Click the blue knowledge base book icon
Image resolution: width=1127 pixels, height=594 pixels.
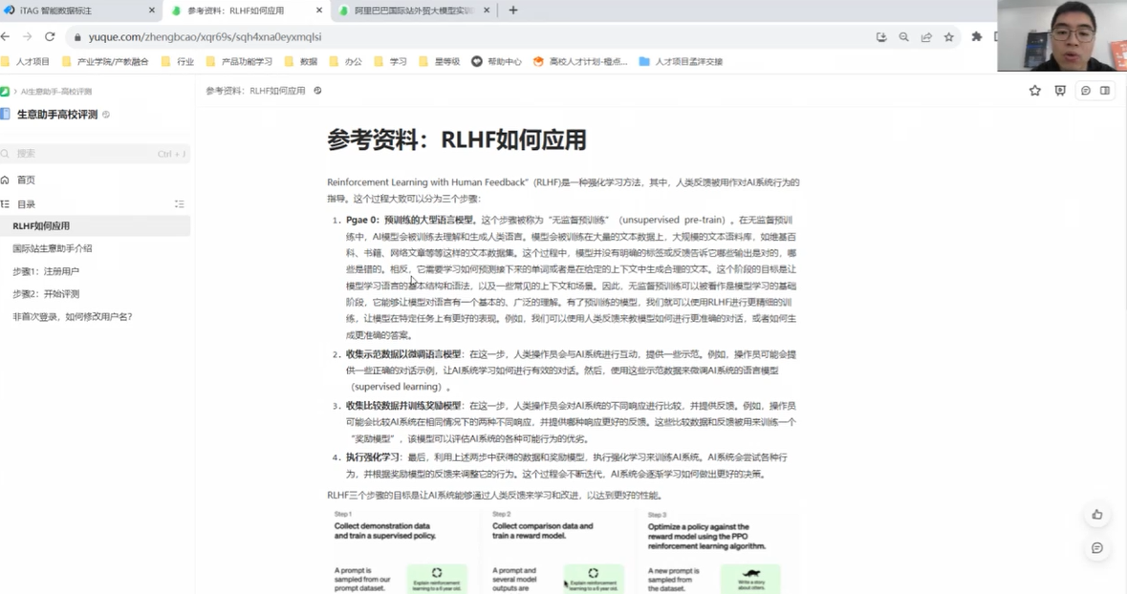(5, 114)
